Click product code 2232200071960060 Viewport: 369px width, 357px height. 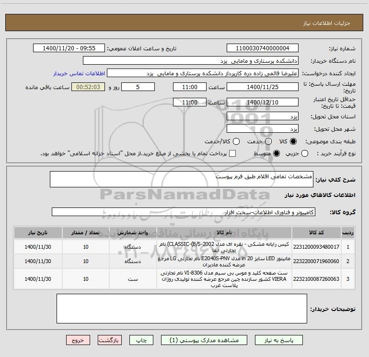[316, 261]
